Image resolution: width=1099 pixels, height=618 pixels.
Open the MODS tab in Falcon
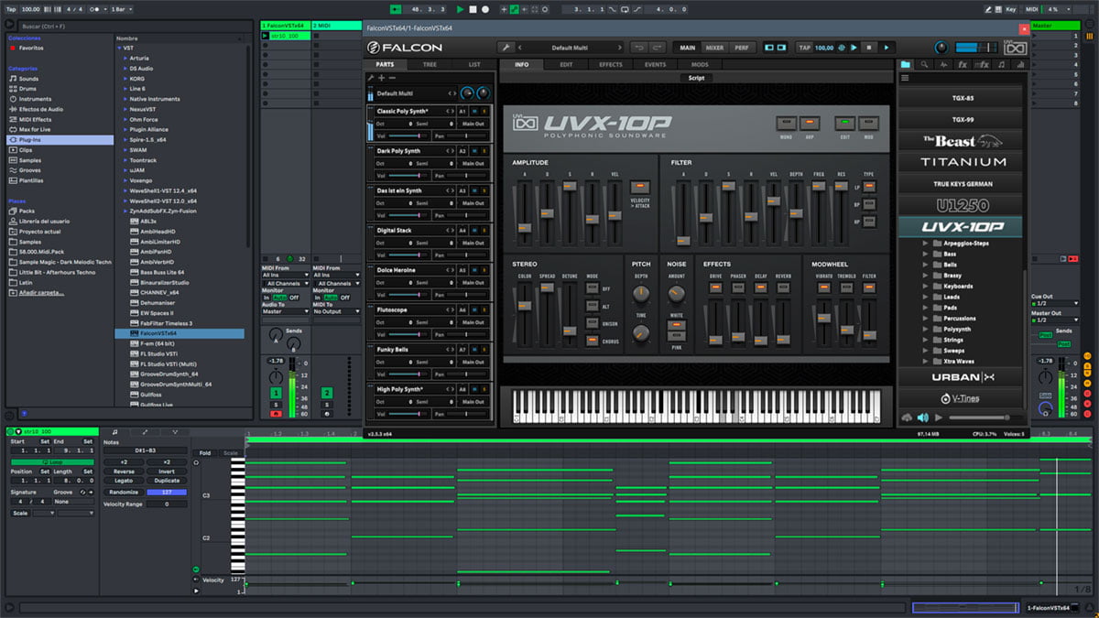pos(700,65)
